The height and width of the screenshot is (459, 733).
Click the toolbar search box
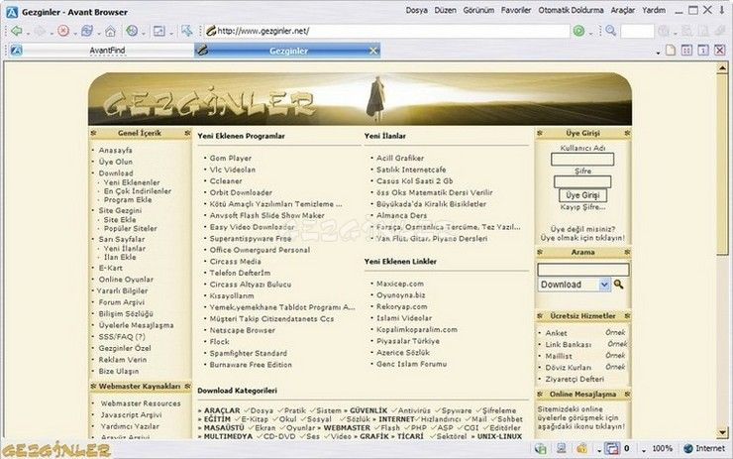coord(637,32)
